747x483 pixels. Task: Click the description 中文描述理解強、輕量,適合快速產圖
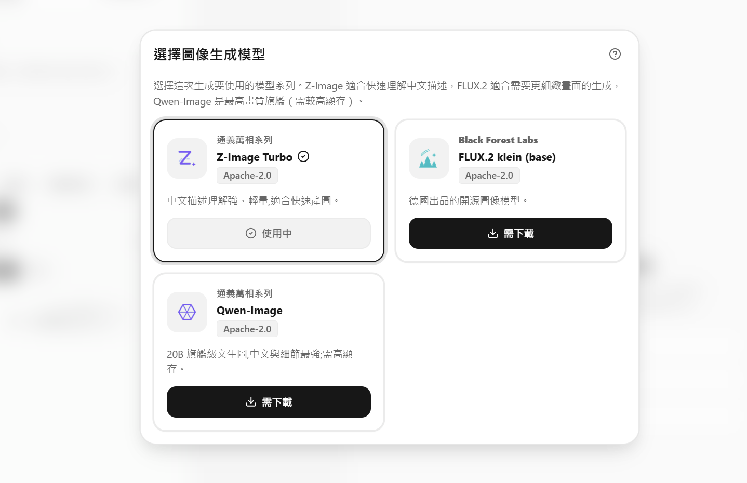pyautogui.click(x=253, y=200)
